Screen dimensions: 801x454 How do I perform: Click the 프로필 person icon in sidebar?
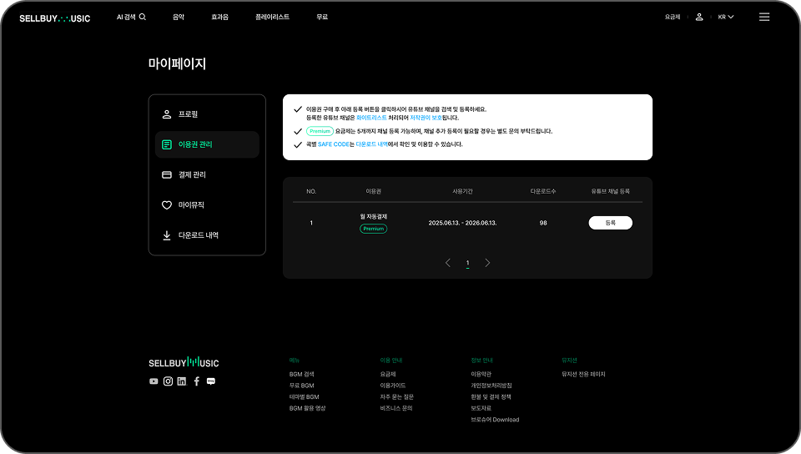167,114
